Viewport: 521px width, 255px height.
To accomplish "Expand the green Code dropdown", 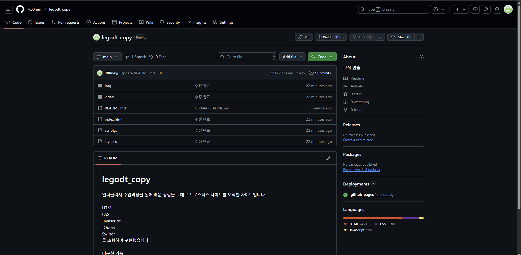I will 322,57.
